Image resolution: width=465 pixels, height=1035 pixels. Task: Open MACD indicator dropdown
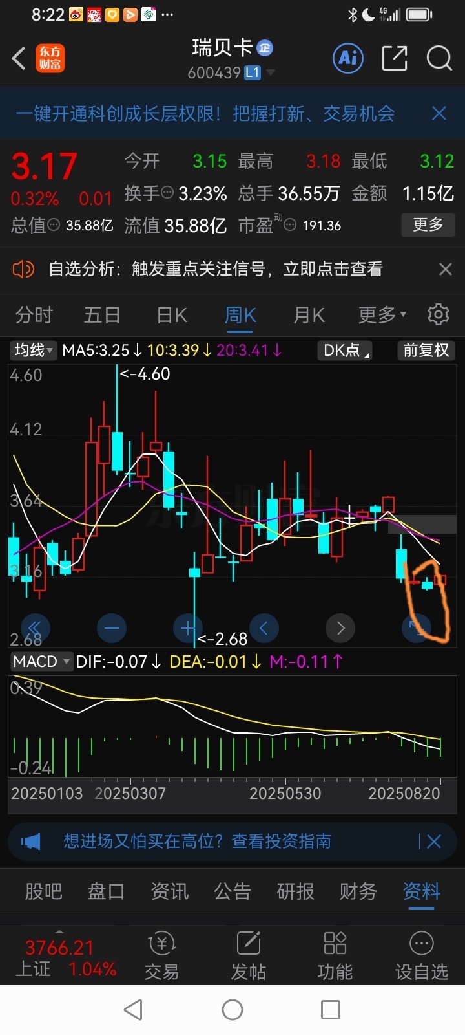[x=41, y=661]
